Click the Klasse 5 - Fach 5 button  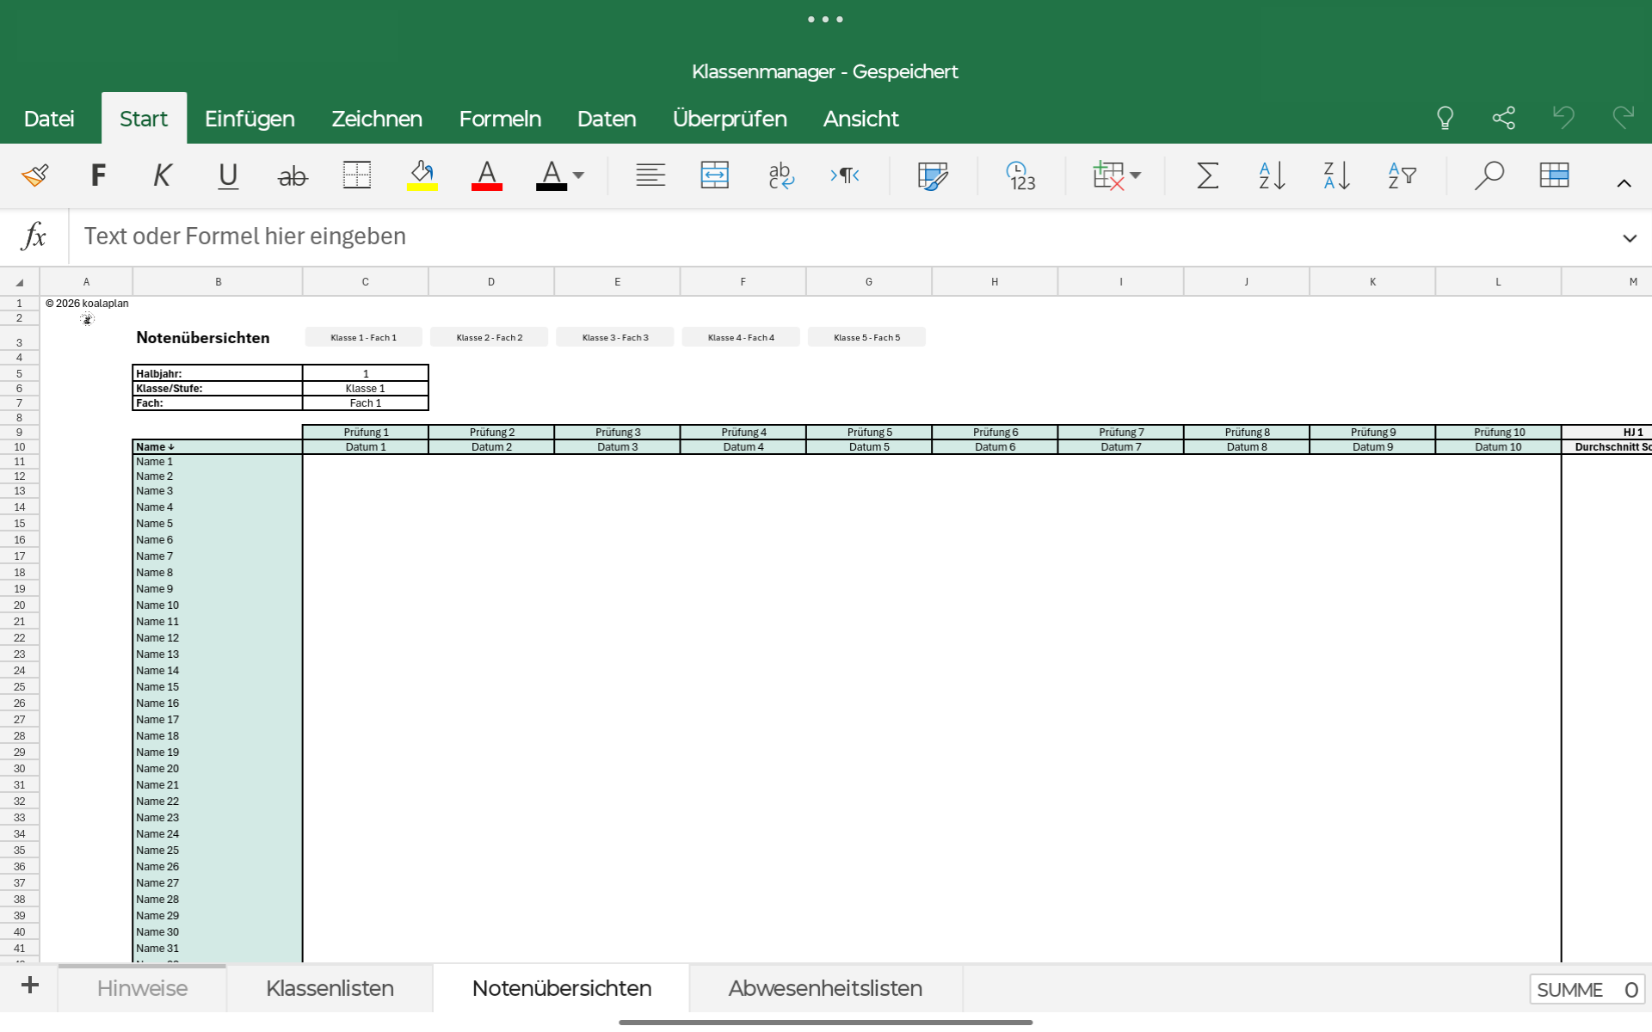[x=866, y=337]
